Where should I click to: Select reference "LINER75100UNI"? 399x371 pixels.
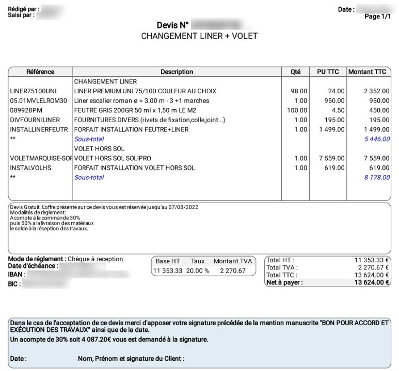34,91
